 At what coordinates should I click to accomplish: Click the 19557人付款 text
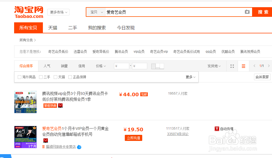tap(178, 93)
